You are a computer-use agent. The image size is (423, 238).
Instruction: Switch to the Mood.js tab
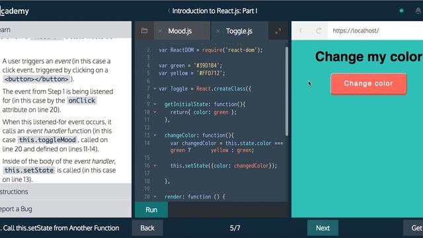(x=180, y=31)
